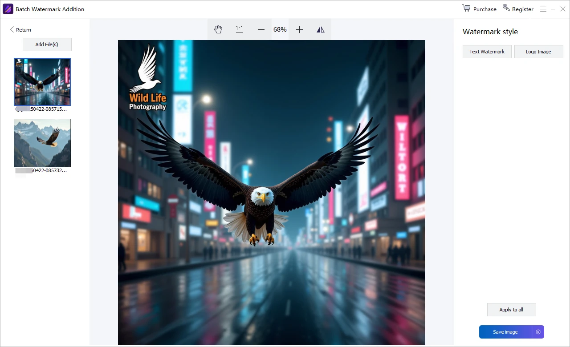Open the hamburger menu in title bar

[543, 9]
